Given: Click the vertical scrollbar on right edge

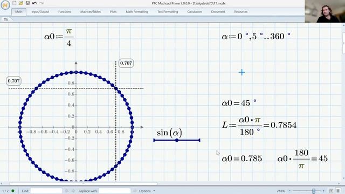Looking at the screenshot, I should (343, 43).
